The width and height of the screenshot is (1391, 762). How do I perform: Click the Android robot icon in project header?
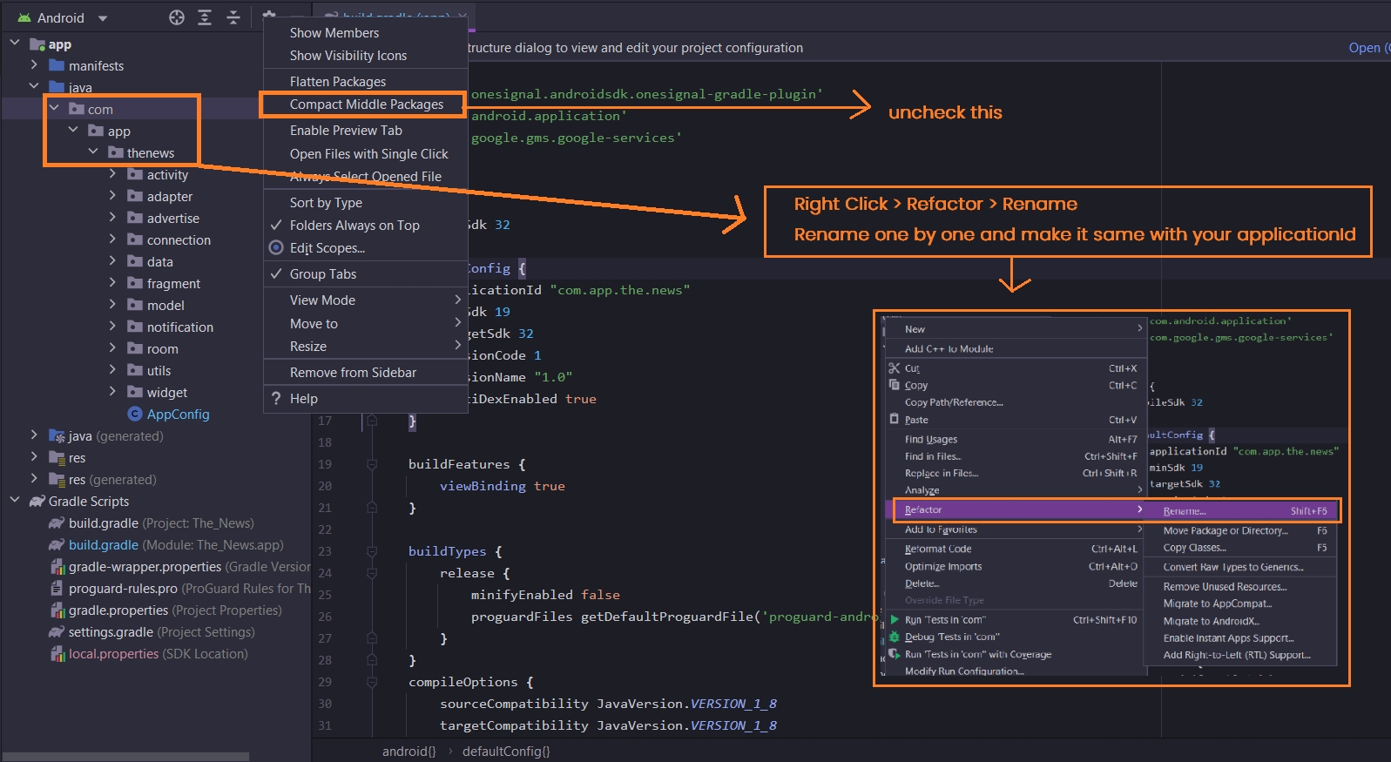tap(24, 17)
